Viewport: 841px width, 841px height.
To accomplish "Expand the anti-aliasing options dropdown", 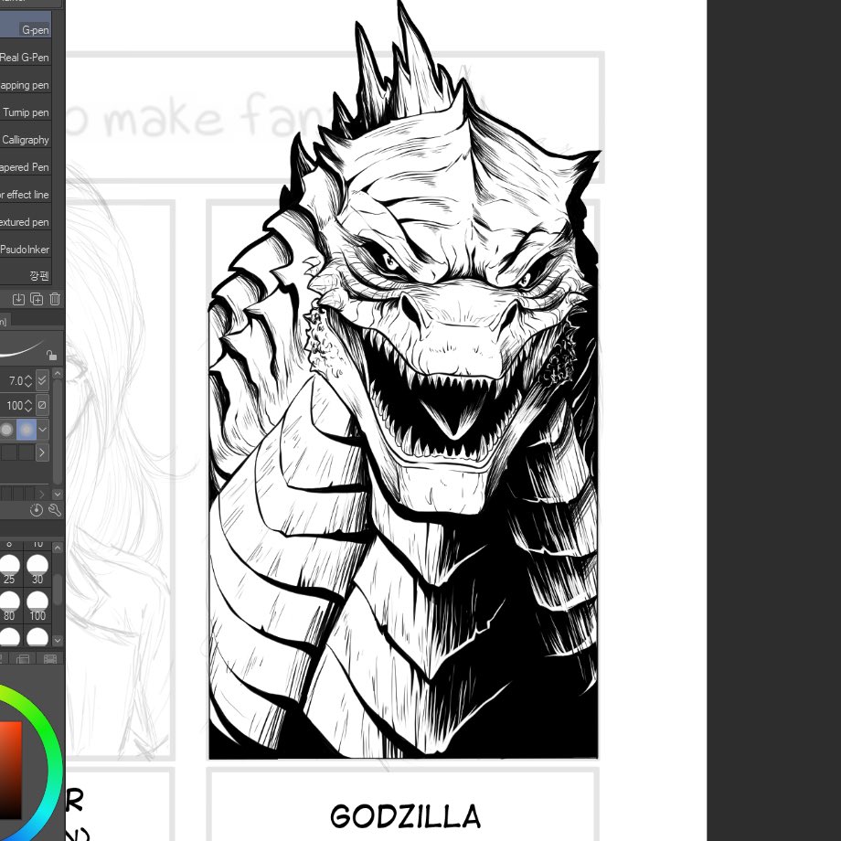I will pos(43,430).
